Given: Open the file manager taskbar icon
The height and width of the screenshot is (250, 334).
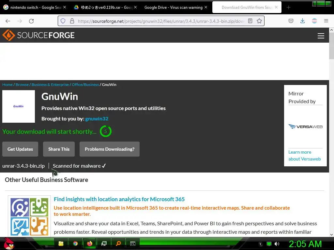Looking at the screenshot, I should [x=61, y=243].
